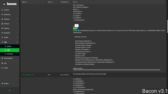Viewport: 168px width, 94px height.
Task: Sort by the Text column arrows
Action: [77, 2]
